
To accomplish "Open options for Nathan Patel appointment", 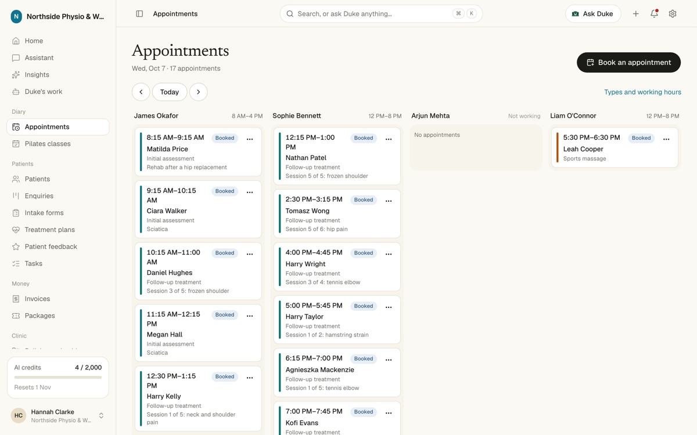I will pos(389,139).
